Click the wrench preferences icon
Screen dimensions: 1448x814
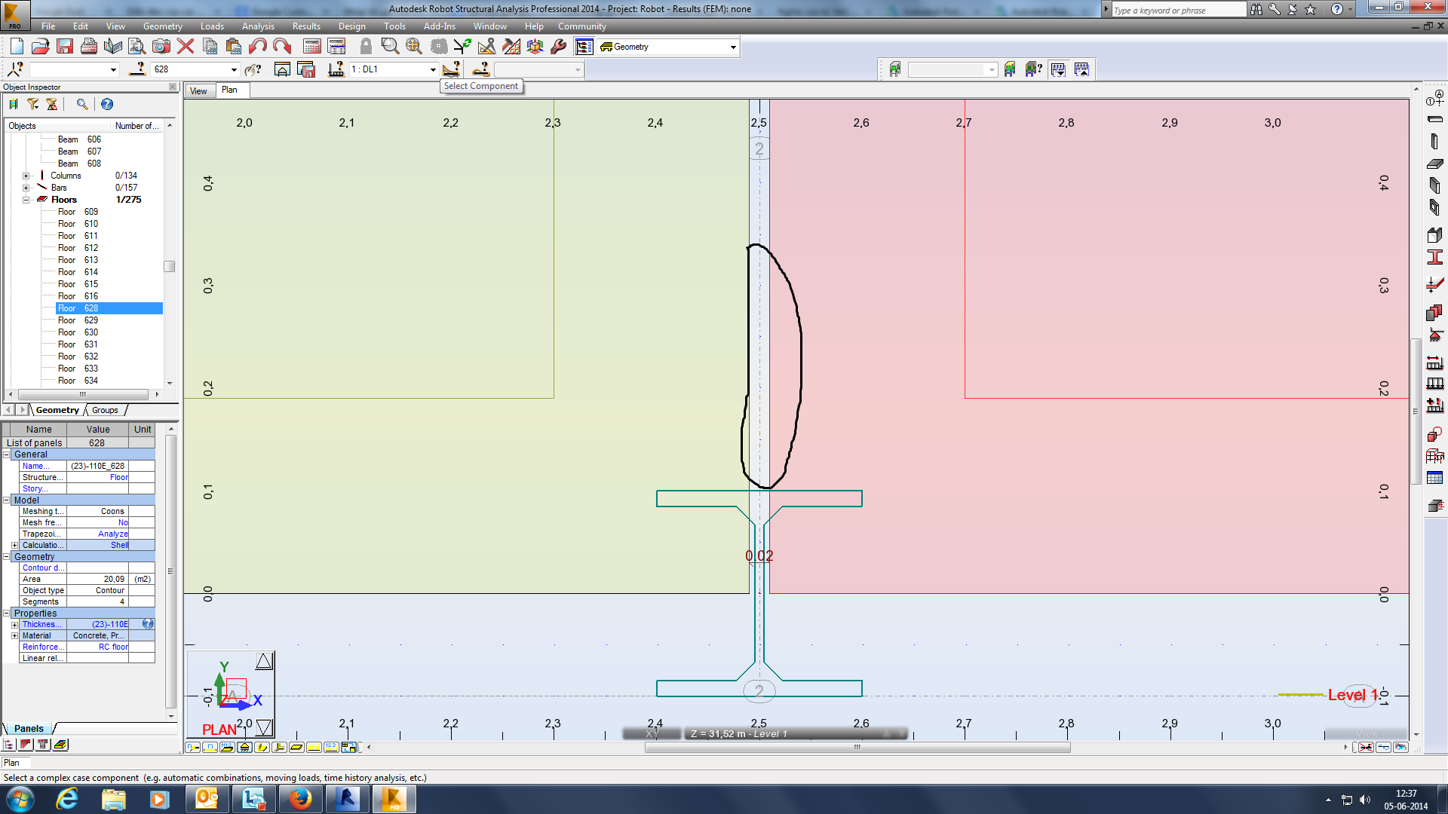click(559, 47)
